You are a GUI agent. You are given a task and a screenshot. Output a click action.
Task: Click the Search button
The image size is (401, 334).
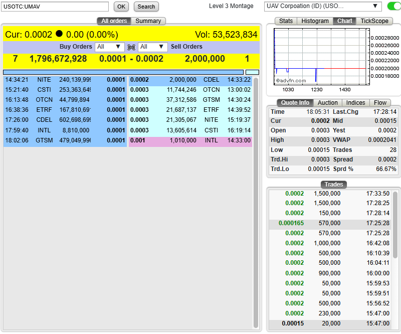(146, 7)
